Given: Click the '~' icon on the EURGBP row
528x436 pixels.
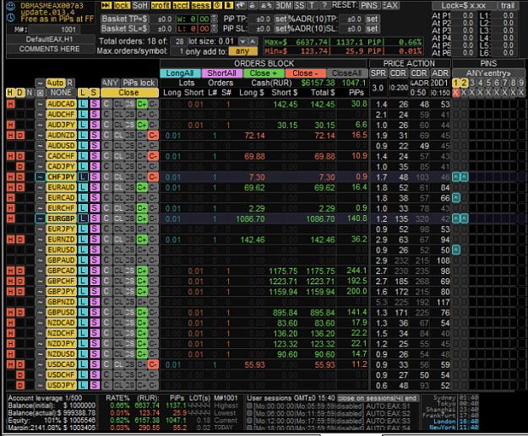Looking at the screenshot, I should point(40,218).
